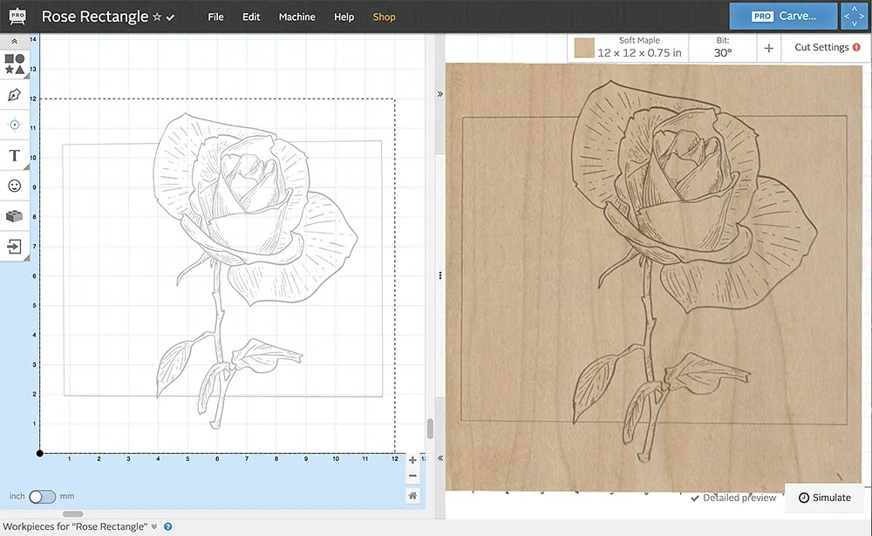Image resolution: width=872 pixels, height=536 pixels.
Task: Toggle the Detailed preview checkbox
Action: tap(695, 498)
